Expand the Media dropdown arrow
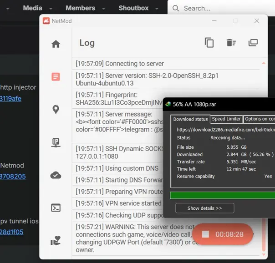275x263 pixels. pyautogui.click(x=51, y=8)
